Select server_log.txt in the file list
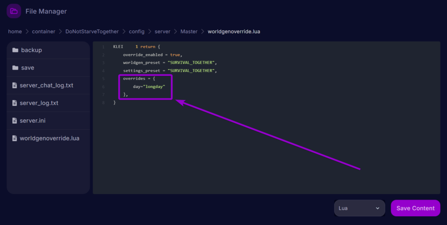 [x=39, y=103]
